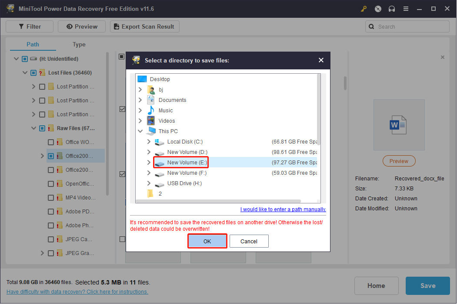Click the Preview toolbar button
The image size is (457, 304).
(x=82, y=26)
